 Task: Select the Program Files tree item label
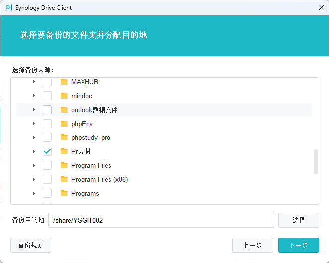pyautogui.click(x=91, y=165)
